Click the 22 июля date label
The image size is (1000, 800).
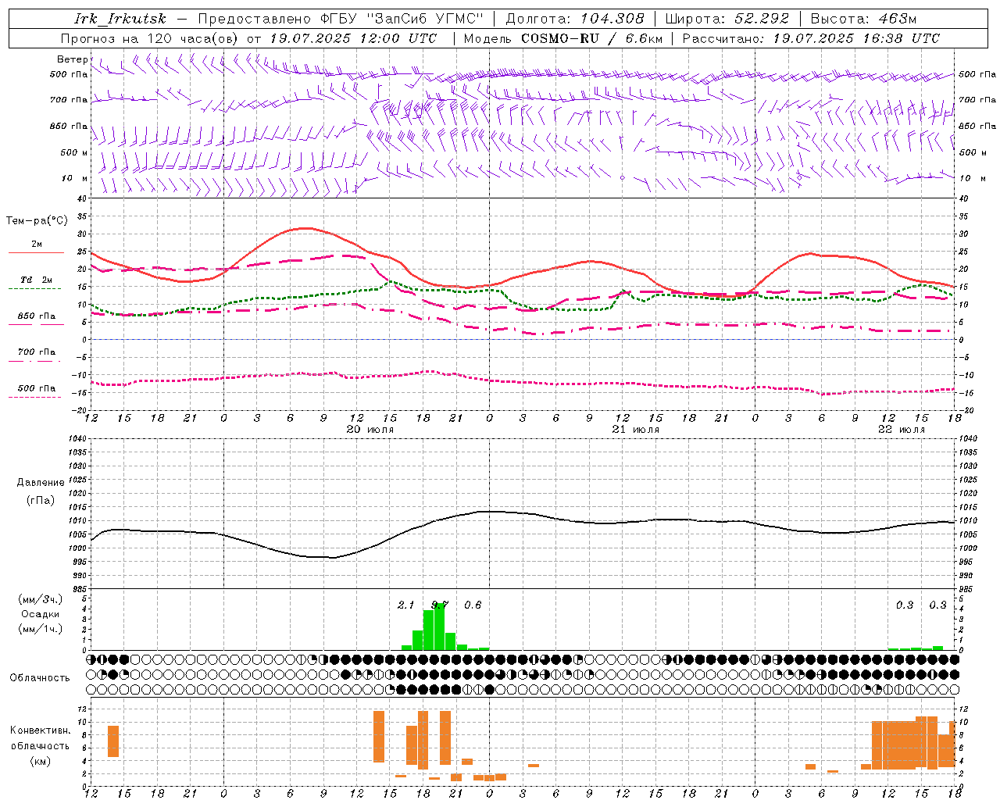click(901, 430)
